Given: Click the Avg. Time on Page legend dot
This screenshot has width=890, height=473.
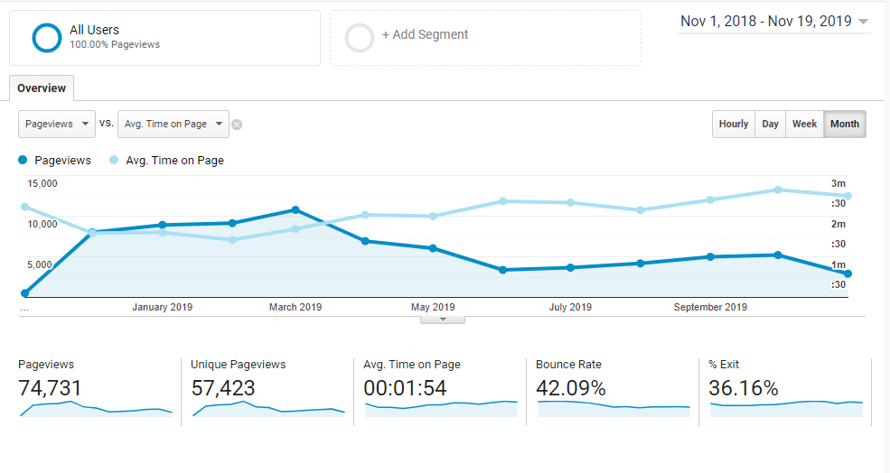Looking at the screenshot, I should point(114,161).
